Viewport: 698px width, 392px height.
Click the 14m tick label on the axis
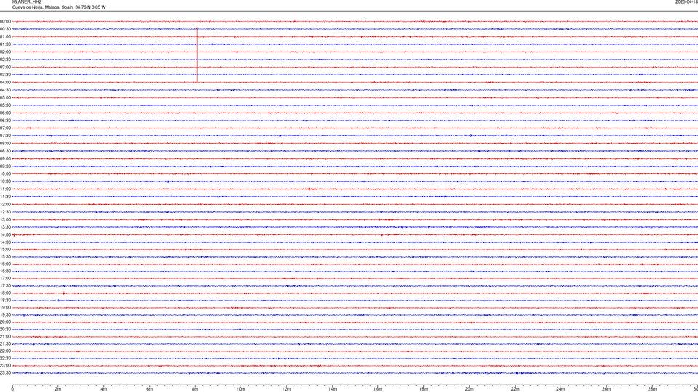(x=332, y=389)
